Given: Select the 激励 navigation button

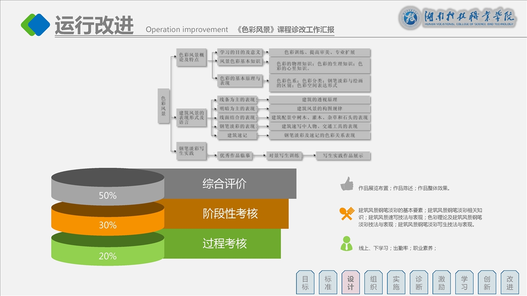Looking at the screenshot, I should [441, 282].
